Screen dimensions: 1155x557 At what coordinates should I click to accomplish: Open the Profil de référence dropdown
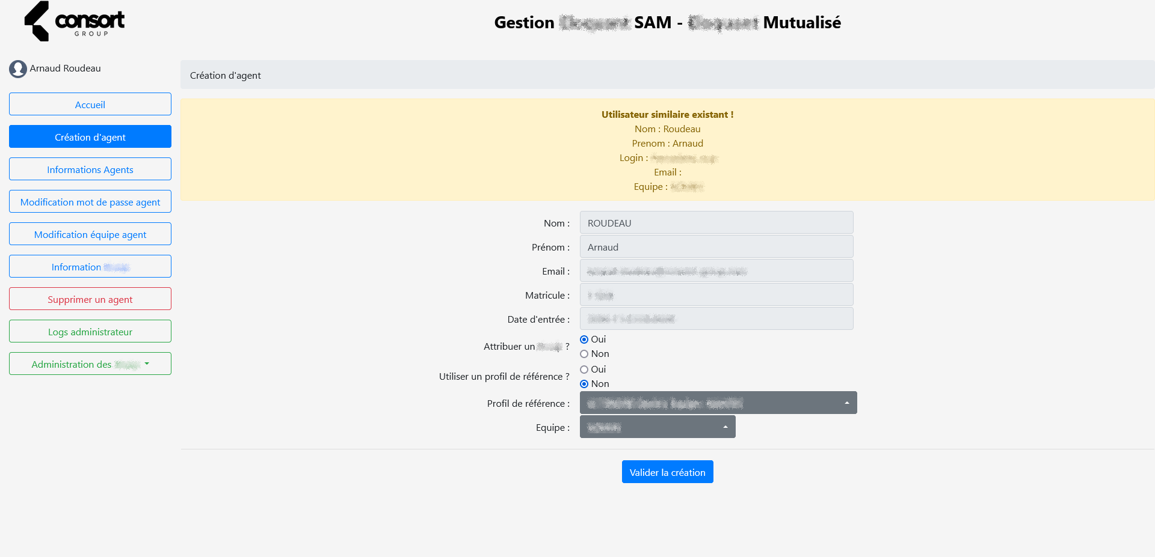718,403
